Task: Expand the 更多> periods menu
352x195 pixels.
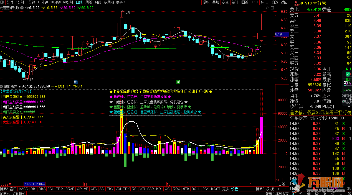Action: [x=121, y=2]
